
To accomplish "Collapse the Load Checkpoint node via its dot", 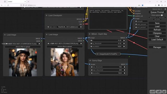I will pos(46,15).
